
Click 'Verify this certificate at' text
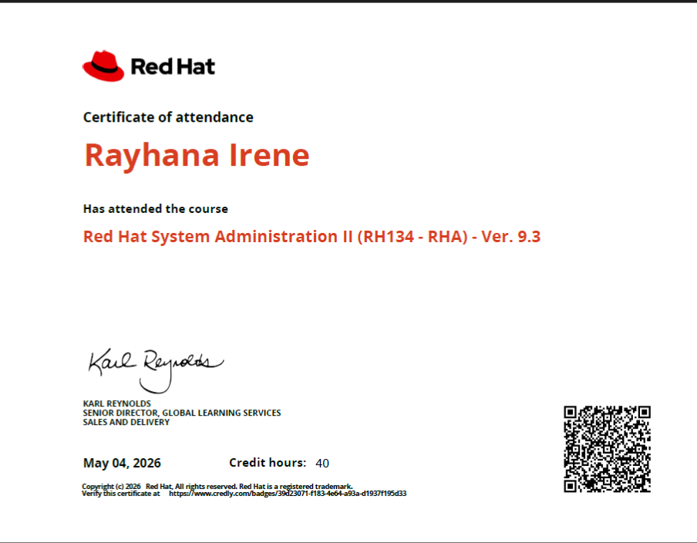point(121,494)
